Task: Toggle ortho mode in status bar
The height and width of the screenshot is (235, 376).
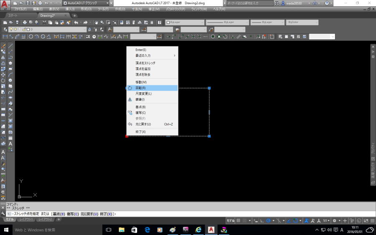Action: [x=262, y=221]
